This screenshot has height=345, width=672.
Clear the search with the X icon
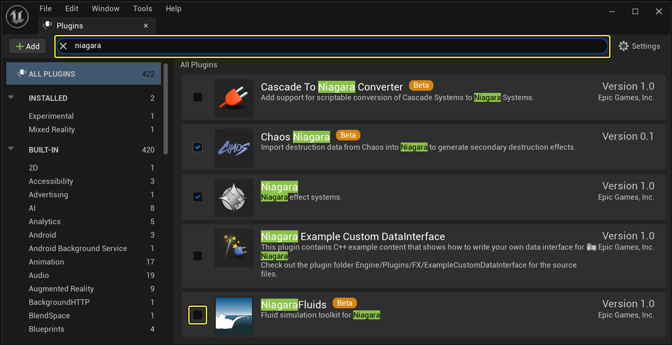63,46
